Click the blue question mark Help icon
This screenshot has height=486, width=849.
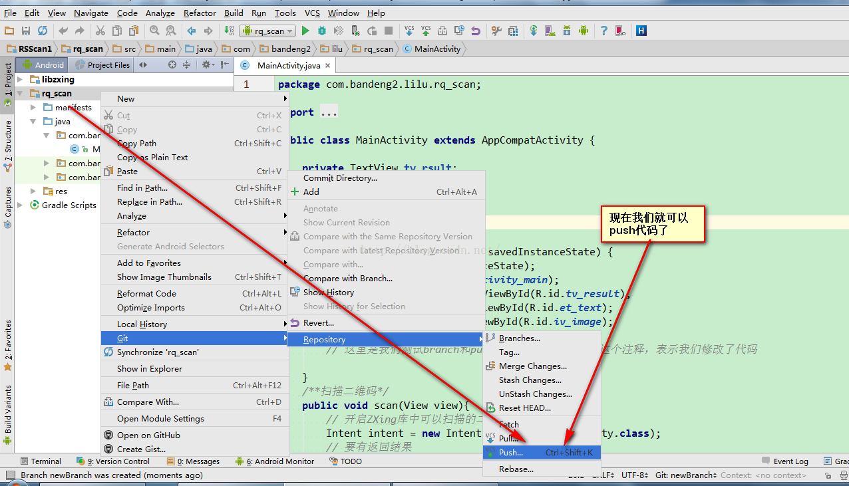point(603,31)
